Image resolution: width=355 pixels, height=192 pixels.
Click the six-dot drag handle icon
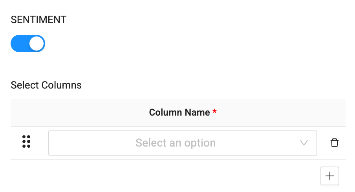coord(26,142)
